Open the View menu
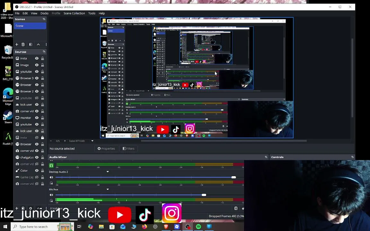Viewport: 370px width, 231px height. click(34, 13)
